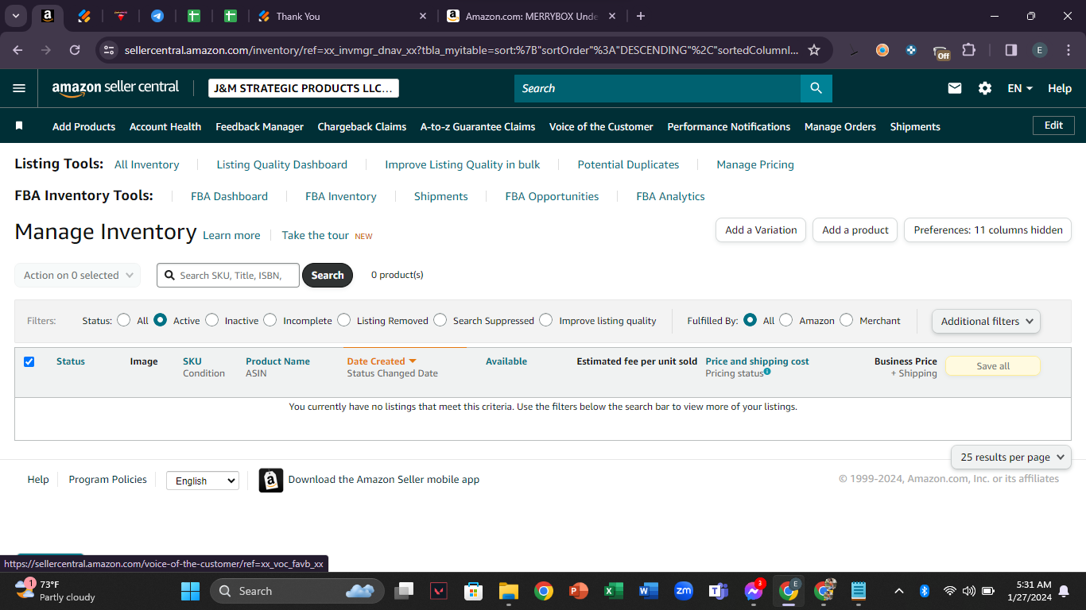Open the FBA Dashboard link
Image resolution: width=1086 pixels, height=610 pixels.
pyautogui.click(x=229, y=196)
